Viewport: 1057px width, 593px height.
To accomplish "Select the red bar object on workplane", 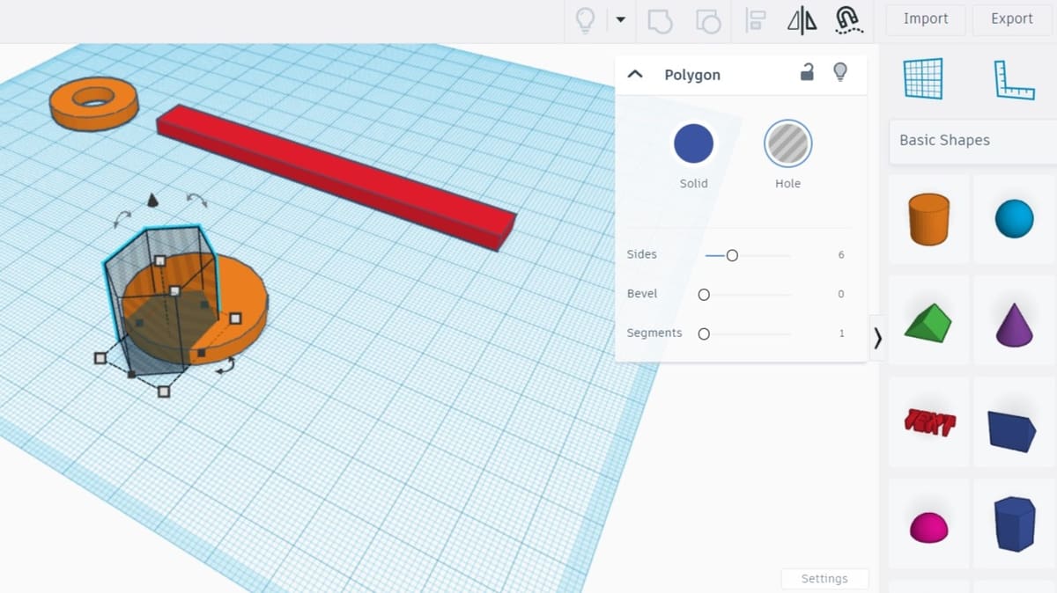I will 336,176.
